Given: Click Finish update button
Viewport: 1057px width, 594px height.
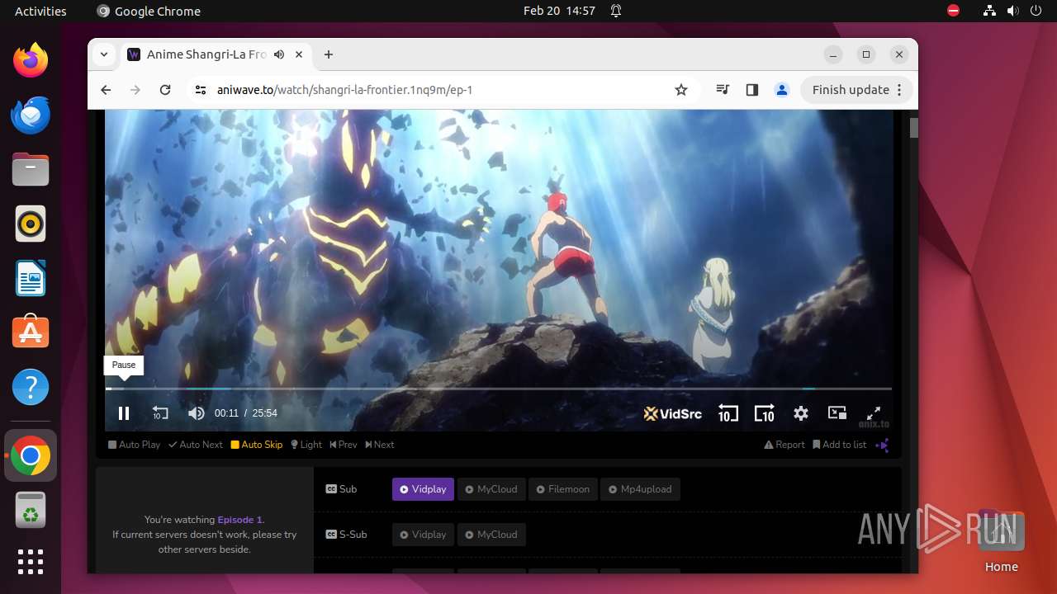Looking at the screenshot, I should pos(856,90).
